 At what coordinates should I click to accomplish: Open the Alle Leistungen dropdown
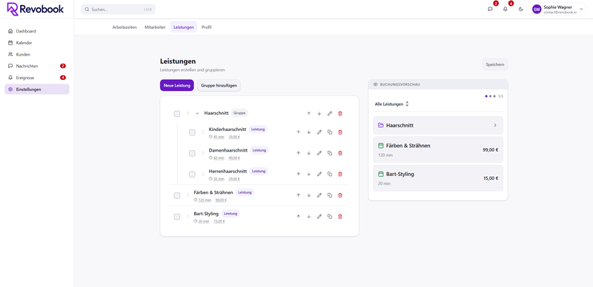pyautogui.click(x=392, y=104)
